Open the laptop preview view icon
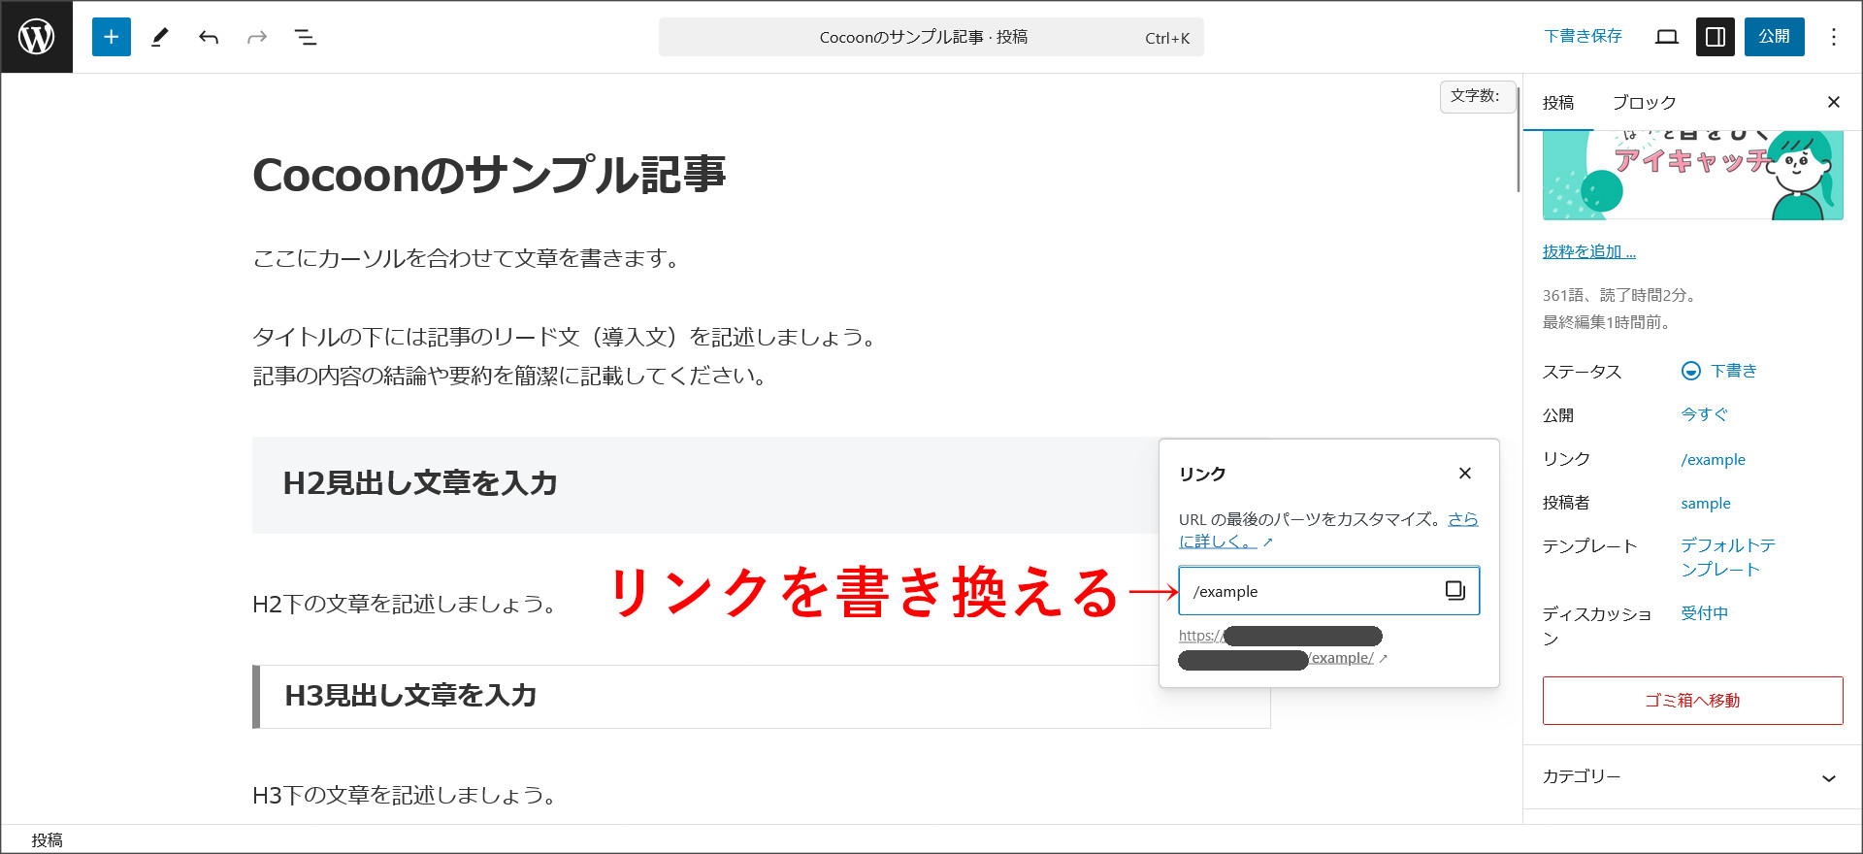The image size is (1863, 854). [x=1667, y=37]
